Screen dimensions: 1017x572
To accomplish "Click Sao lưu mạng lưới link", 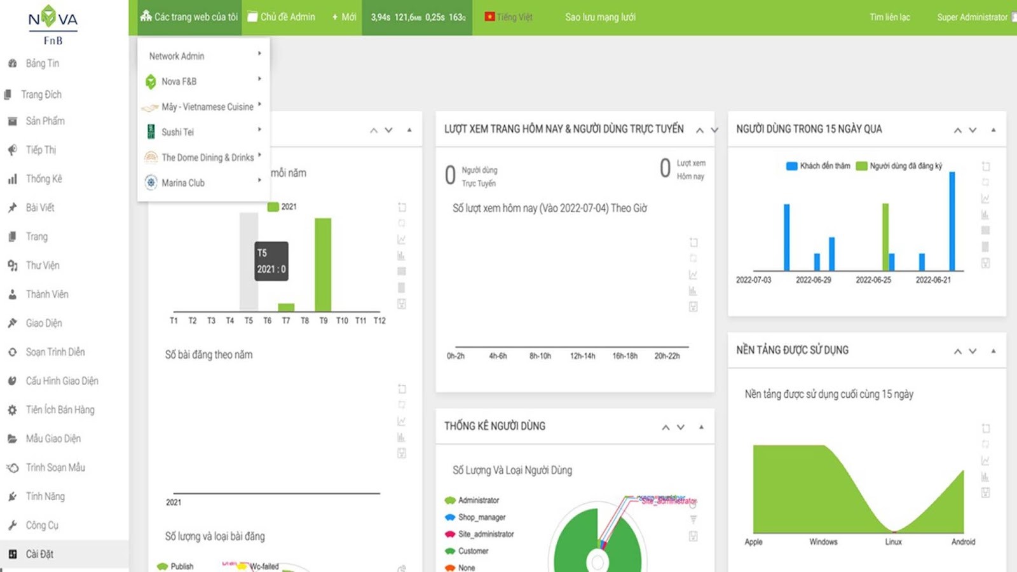I will pyautogui.click(x=600, y=17).
